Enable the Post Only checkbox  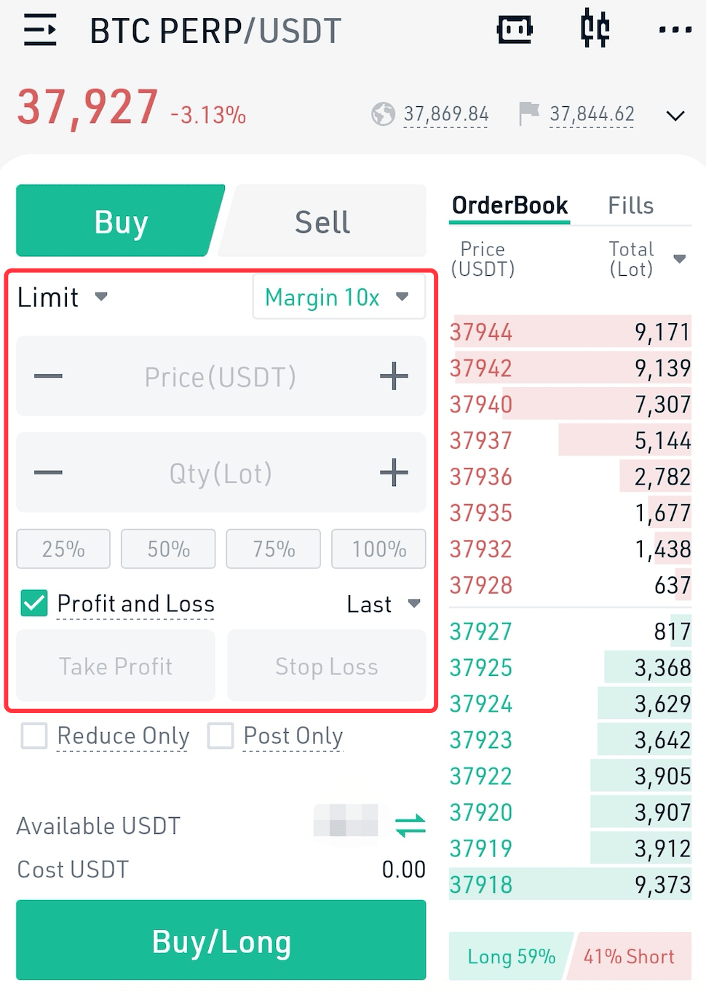(x=221, y=736)
